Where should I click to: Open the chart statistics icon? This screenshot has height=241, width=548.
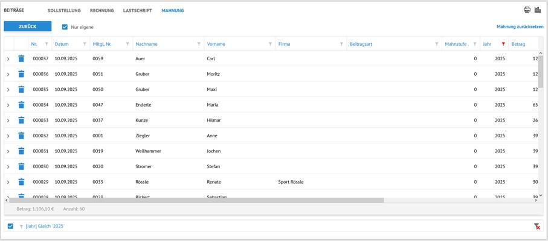pyautogui.click(x=538, y=10)
